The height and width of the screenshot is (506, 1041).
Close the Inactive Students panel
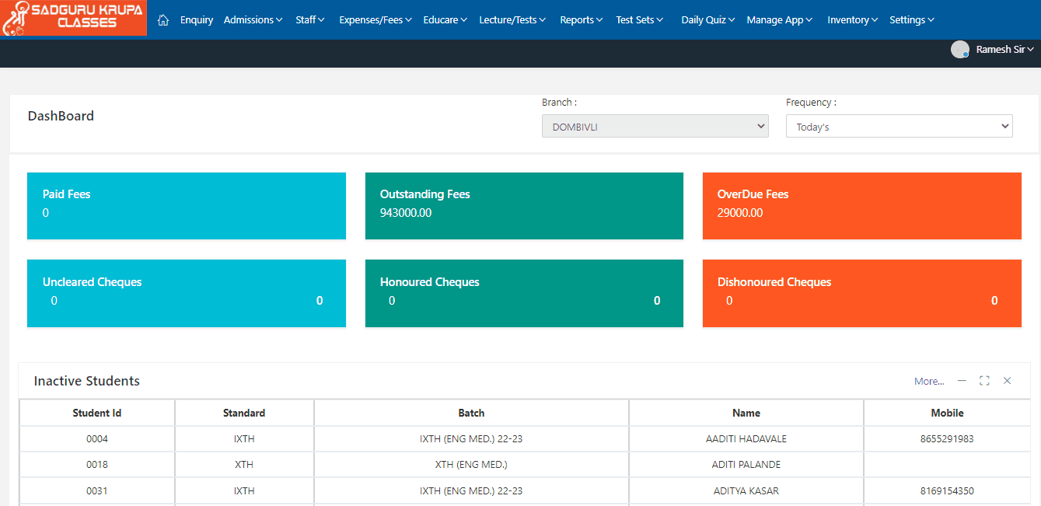tap(1007, 381)
